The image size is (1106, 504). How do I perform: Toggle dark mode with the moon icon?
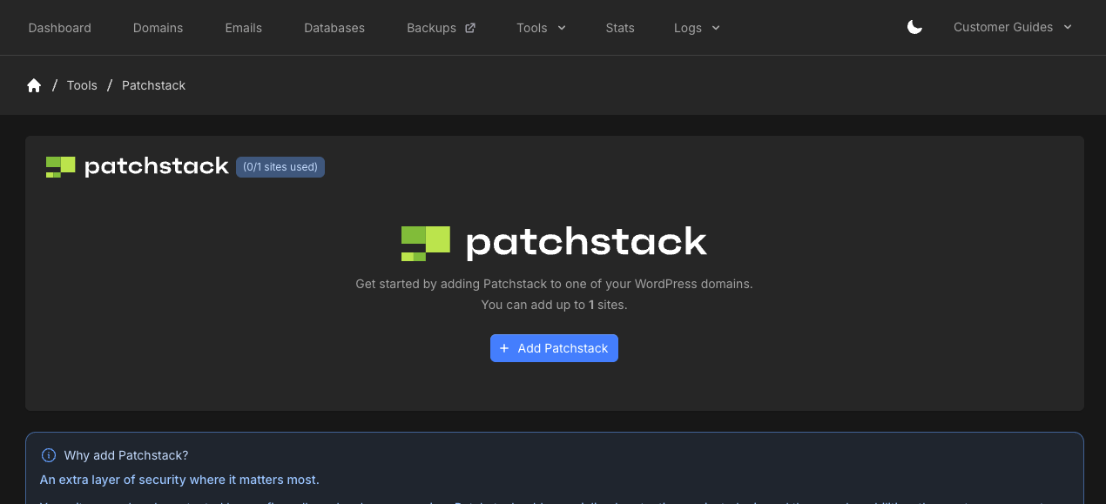[x=914, y=28]
